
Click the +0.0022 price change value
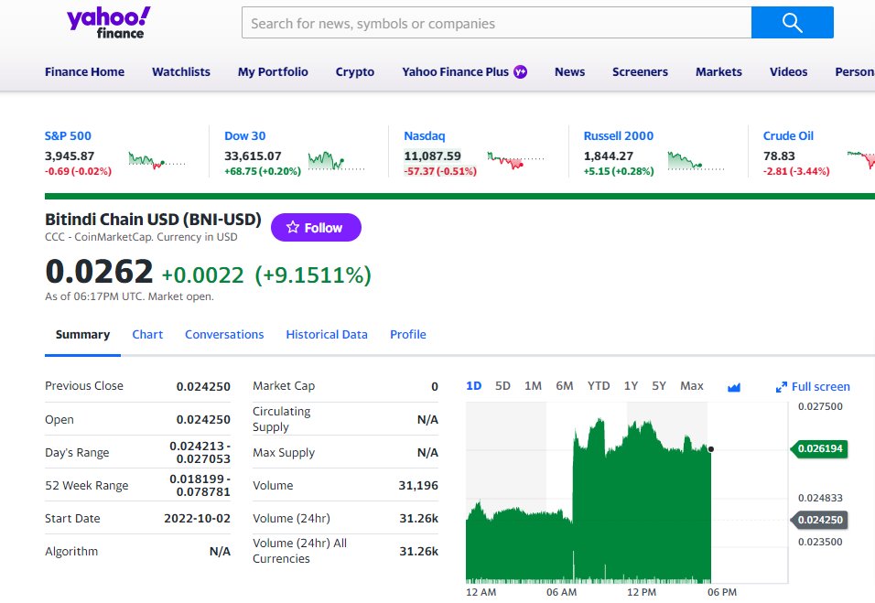tap(202, 275)
